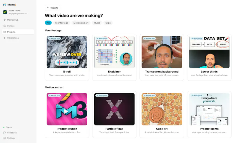Image resolution: width=240 pixels, height=143 pixels.
Task: Open Settings gear icon
Action: tap(4, 138)
